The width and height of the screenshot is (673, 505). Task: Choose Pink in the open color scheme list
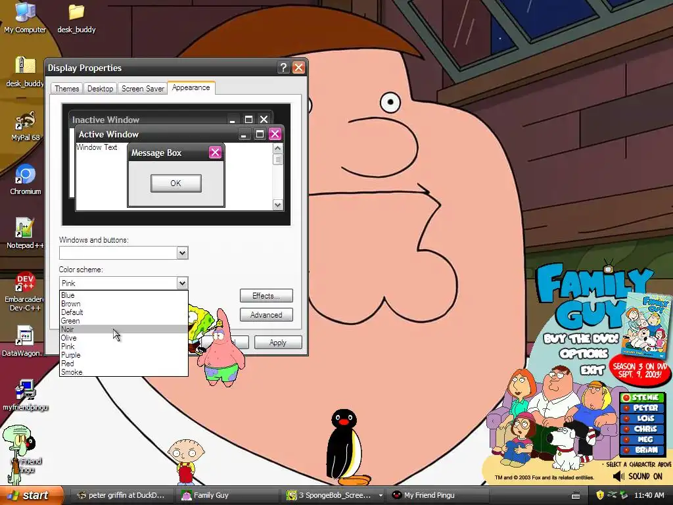pyautogui.click(x=124, y=347)
